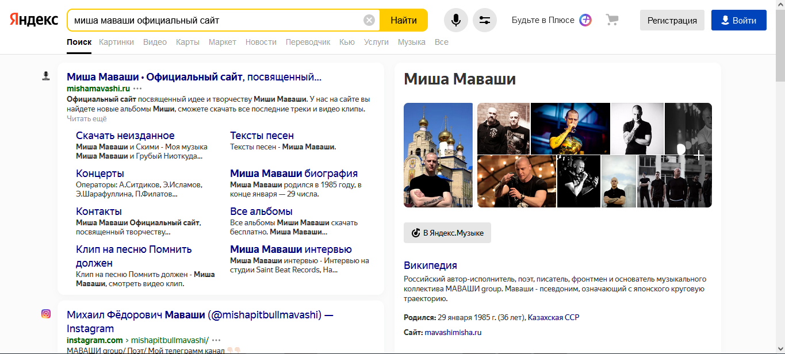Open large photo of man before church

[438, 155]
